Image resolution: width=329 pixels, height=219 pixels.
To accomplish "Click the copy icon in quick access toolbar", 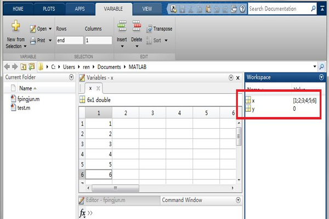I will pyautogui.click(x=200, y=9).
